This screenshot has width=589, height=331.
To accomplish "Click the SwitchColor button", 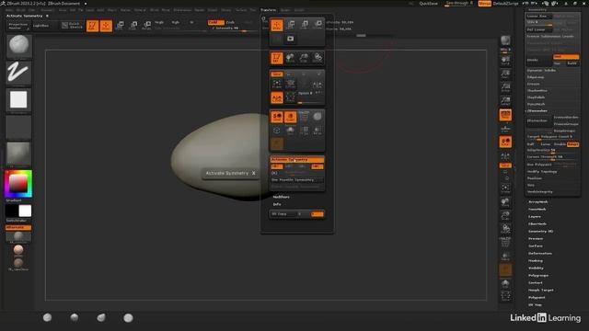I will tap(17, 221).
